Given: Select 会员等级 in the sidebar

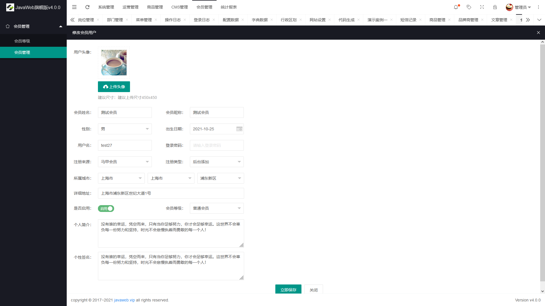Looking at the screenshot, I should (x=33, y=41).
